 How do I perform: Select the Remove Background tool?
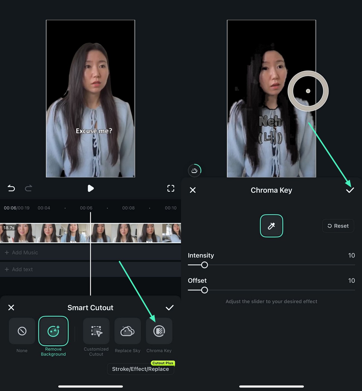pyautogui.click(x=53, y=331)
